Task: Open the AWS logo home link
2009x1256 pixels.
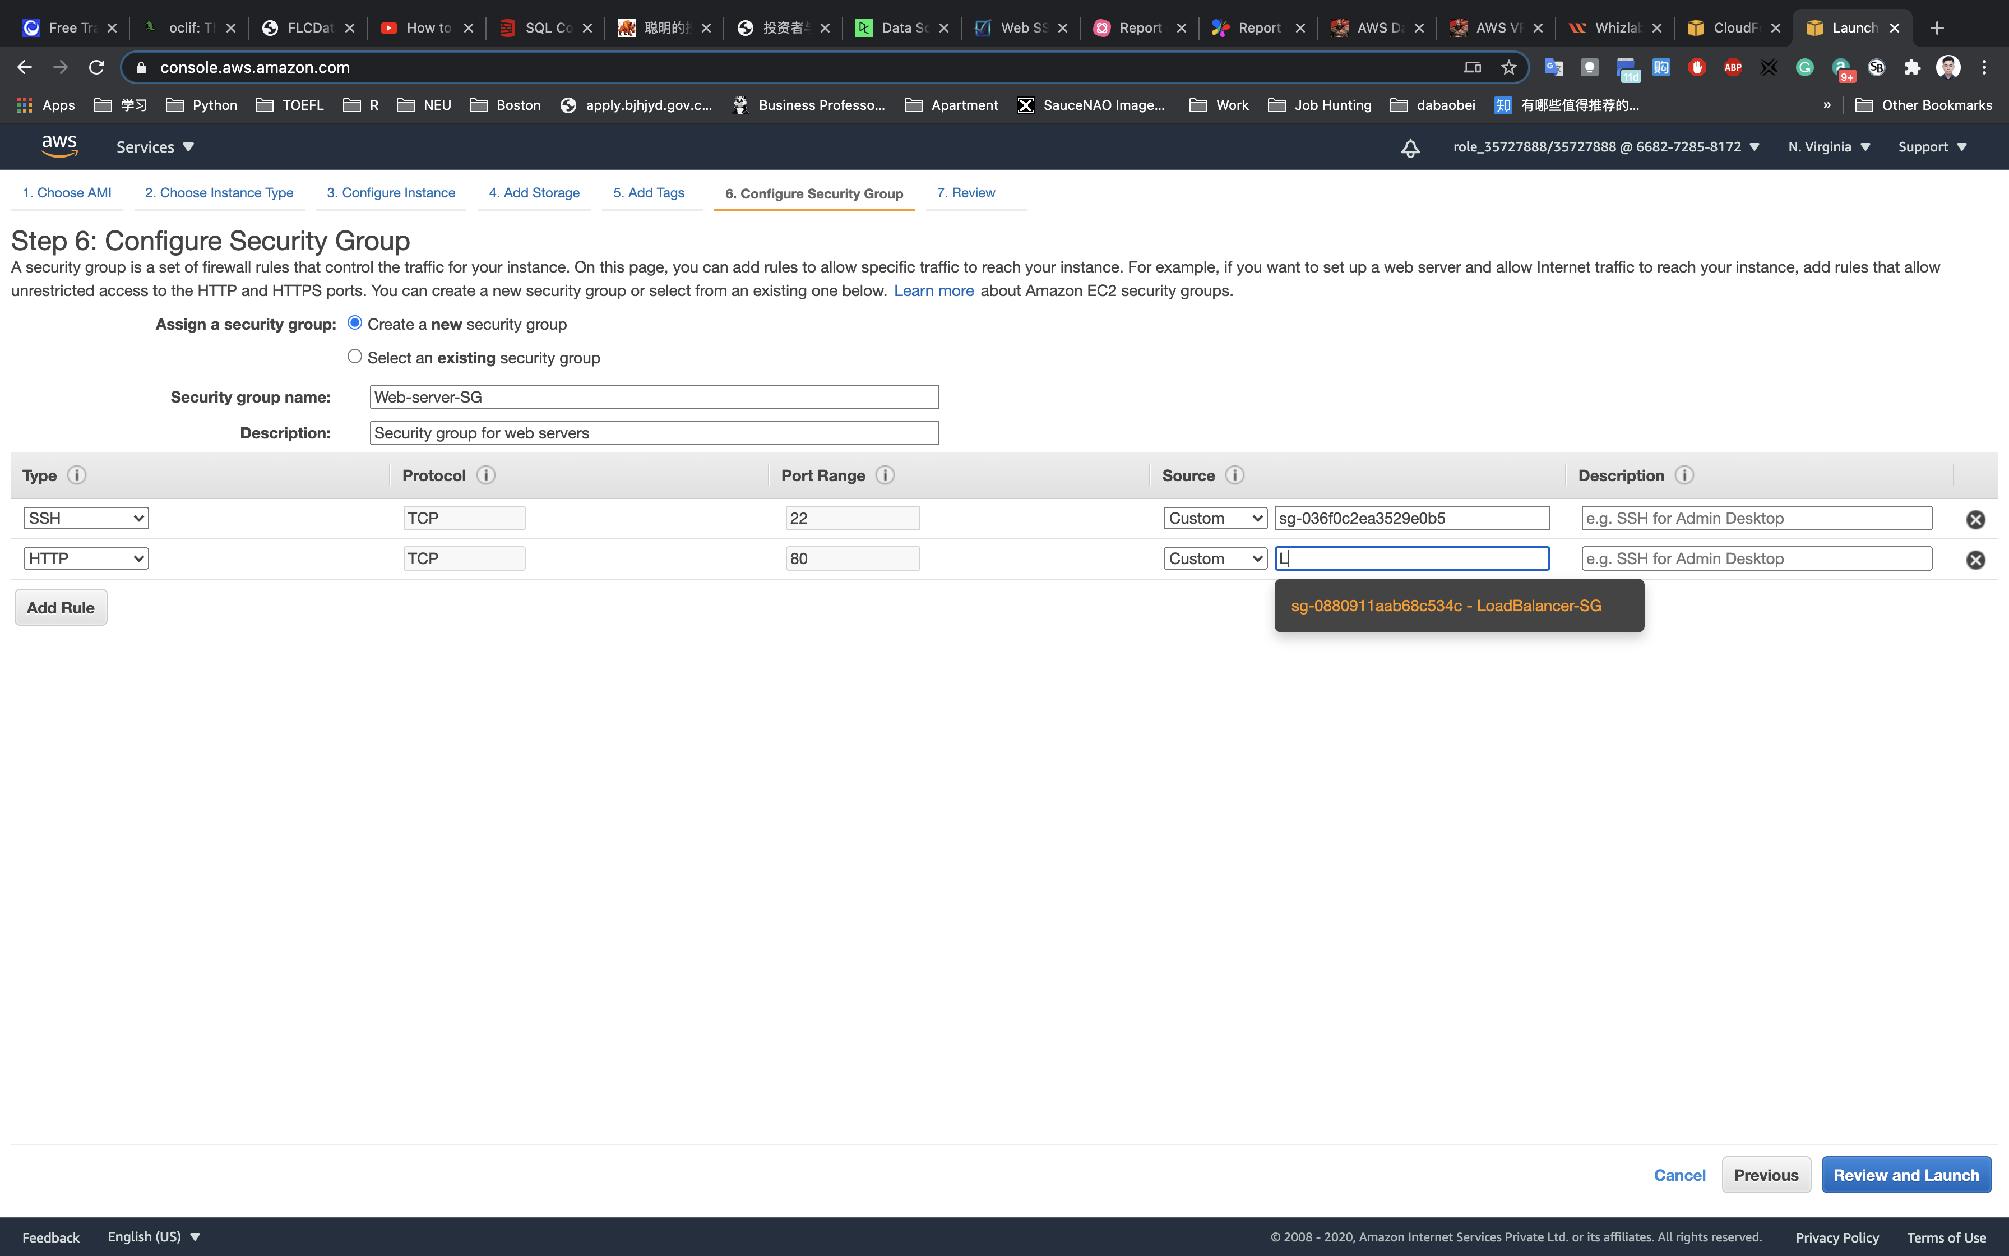Action: point(60,146)
